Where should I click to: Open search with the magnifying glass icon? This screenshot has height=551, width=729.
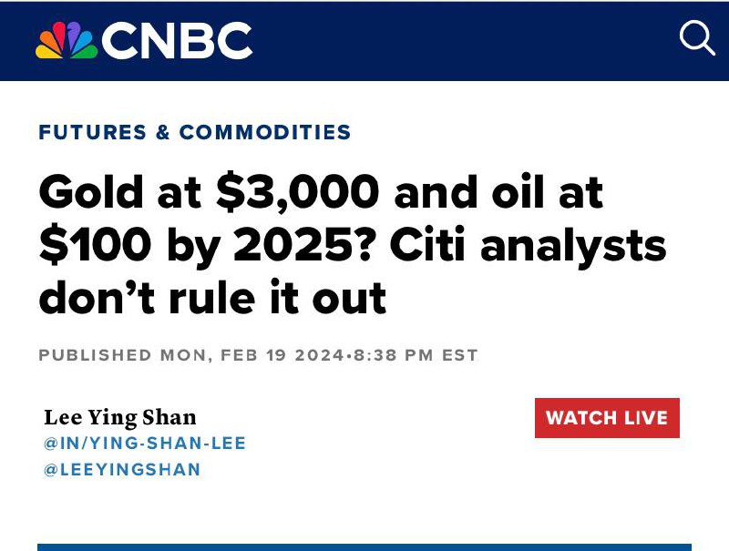coord(697,38)
